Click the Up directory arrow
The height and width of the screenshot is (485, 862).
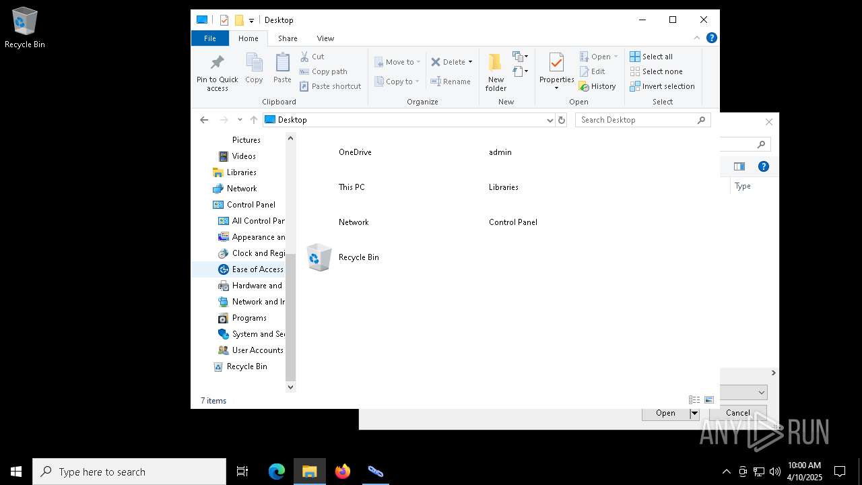[253, 120]
